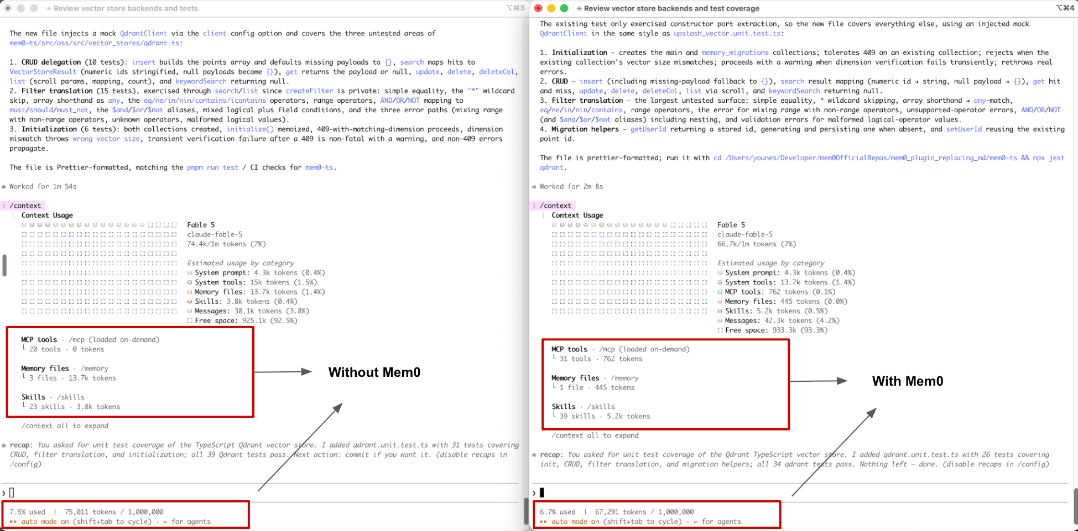Click the System tools marker icon in left pane
The width and height of the screenshot is (1078, 531).
190,282
